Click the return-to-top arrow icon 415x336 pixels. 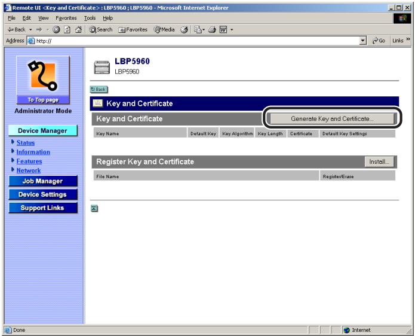(94, 209)
